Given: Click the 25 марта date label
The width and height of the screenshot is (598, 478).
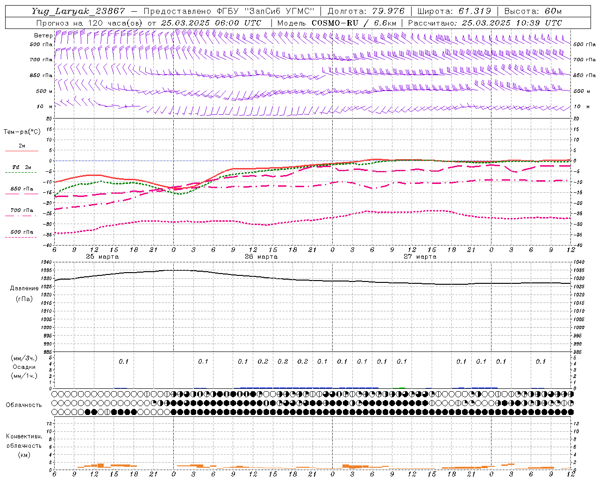Looking at the screenshot, I should point(102,257).
